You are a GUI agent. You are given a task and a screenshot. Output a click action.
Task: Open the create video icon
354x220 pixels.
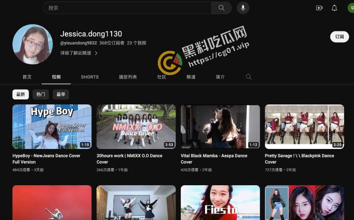[319, 8]
